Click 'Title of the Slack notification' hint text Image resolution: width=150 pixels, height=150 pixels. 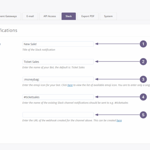click(x=39, y=50)
